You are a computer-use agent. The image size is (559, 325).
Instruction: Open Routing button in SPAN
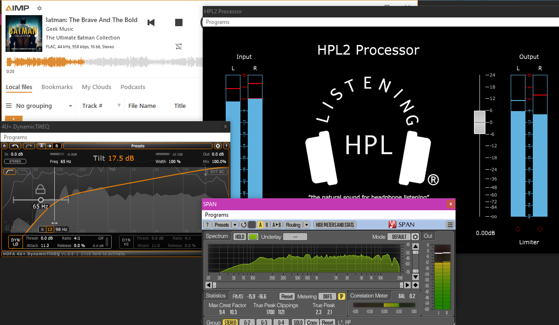(x=293, y=225)
